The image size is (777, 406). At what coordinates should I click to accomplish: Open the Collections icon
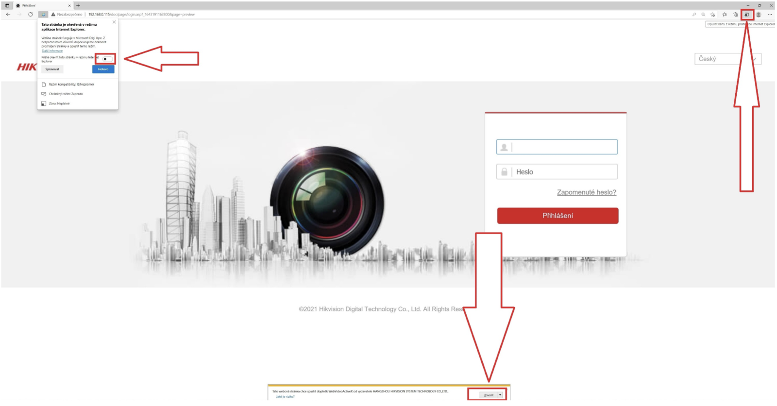coord(736,15)
